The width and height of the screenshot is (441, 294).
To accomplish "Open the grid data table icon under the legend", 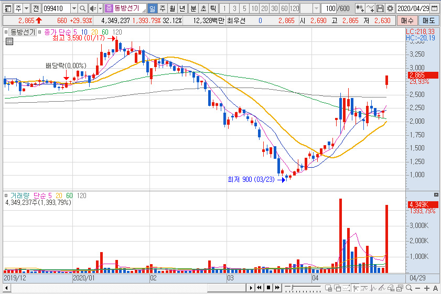I will coord(9,41).
